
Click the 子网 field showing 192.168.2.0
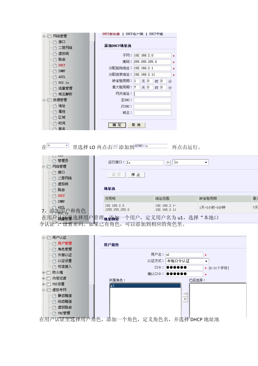(152, 56)
